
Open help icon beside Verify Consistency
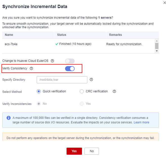31,68
